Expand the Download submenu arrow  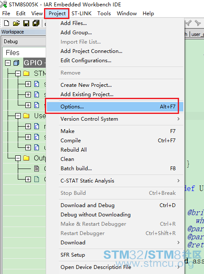point(178,242)
